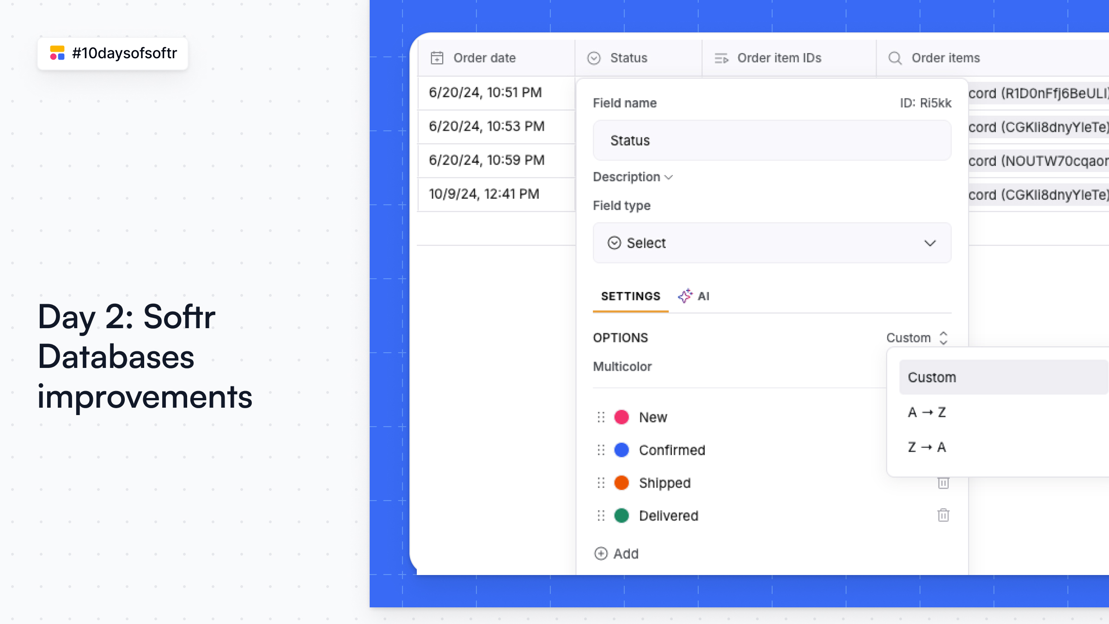
Task: Click the record chip starting NOUTW70cqaor
Action: pos(1039,161)
